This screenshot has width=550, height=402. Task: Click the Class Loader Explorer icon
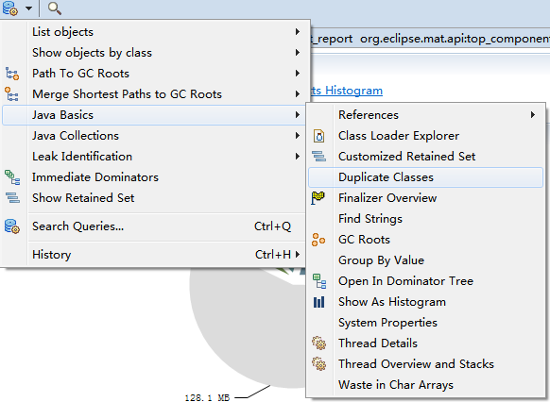[318, 136]
